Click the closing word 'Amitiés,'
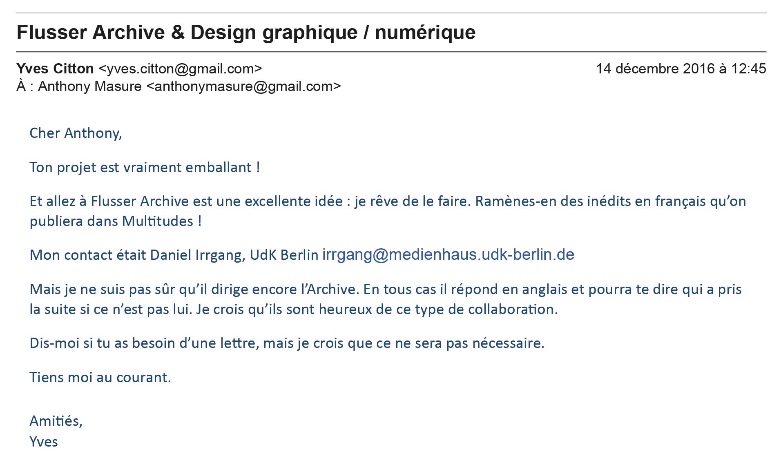 56,421
